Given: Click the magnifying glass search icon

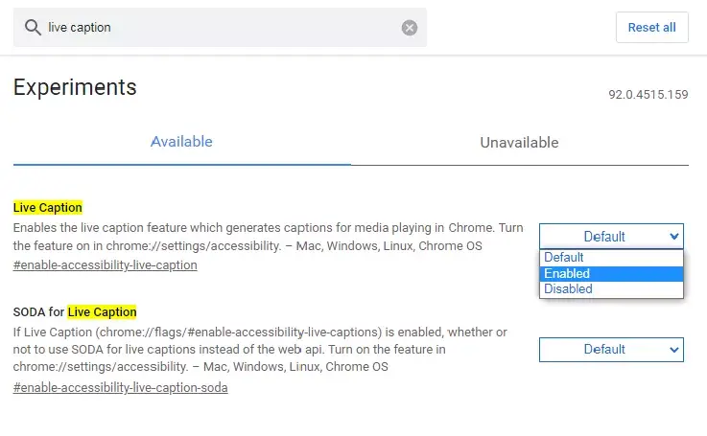Looking at the screenshot, I should [33, 28].
